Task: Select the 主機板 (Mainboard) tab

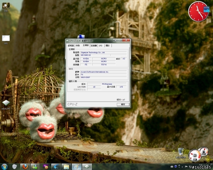Action: (x=86, y=45)
